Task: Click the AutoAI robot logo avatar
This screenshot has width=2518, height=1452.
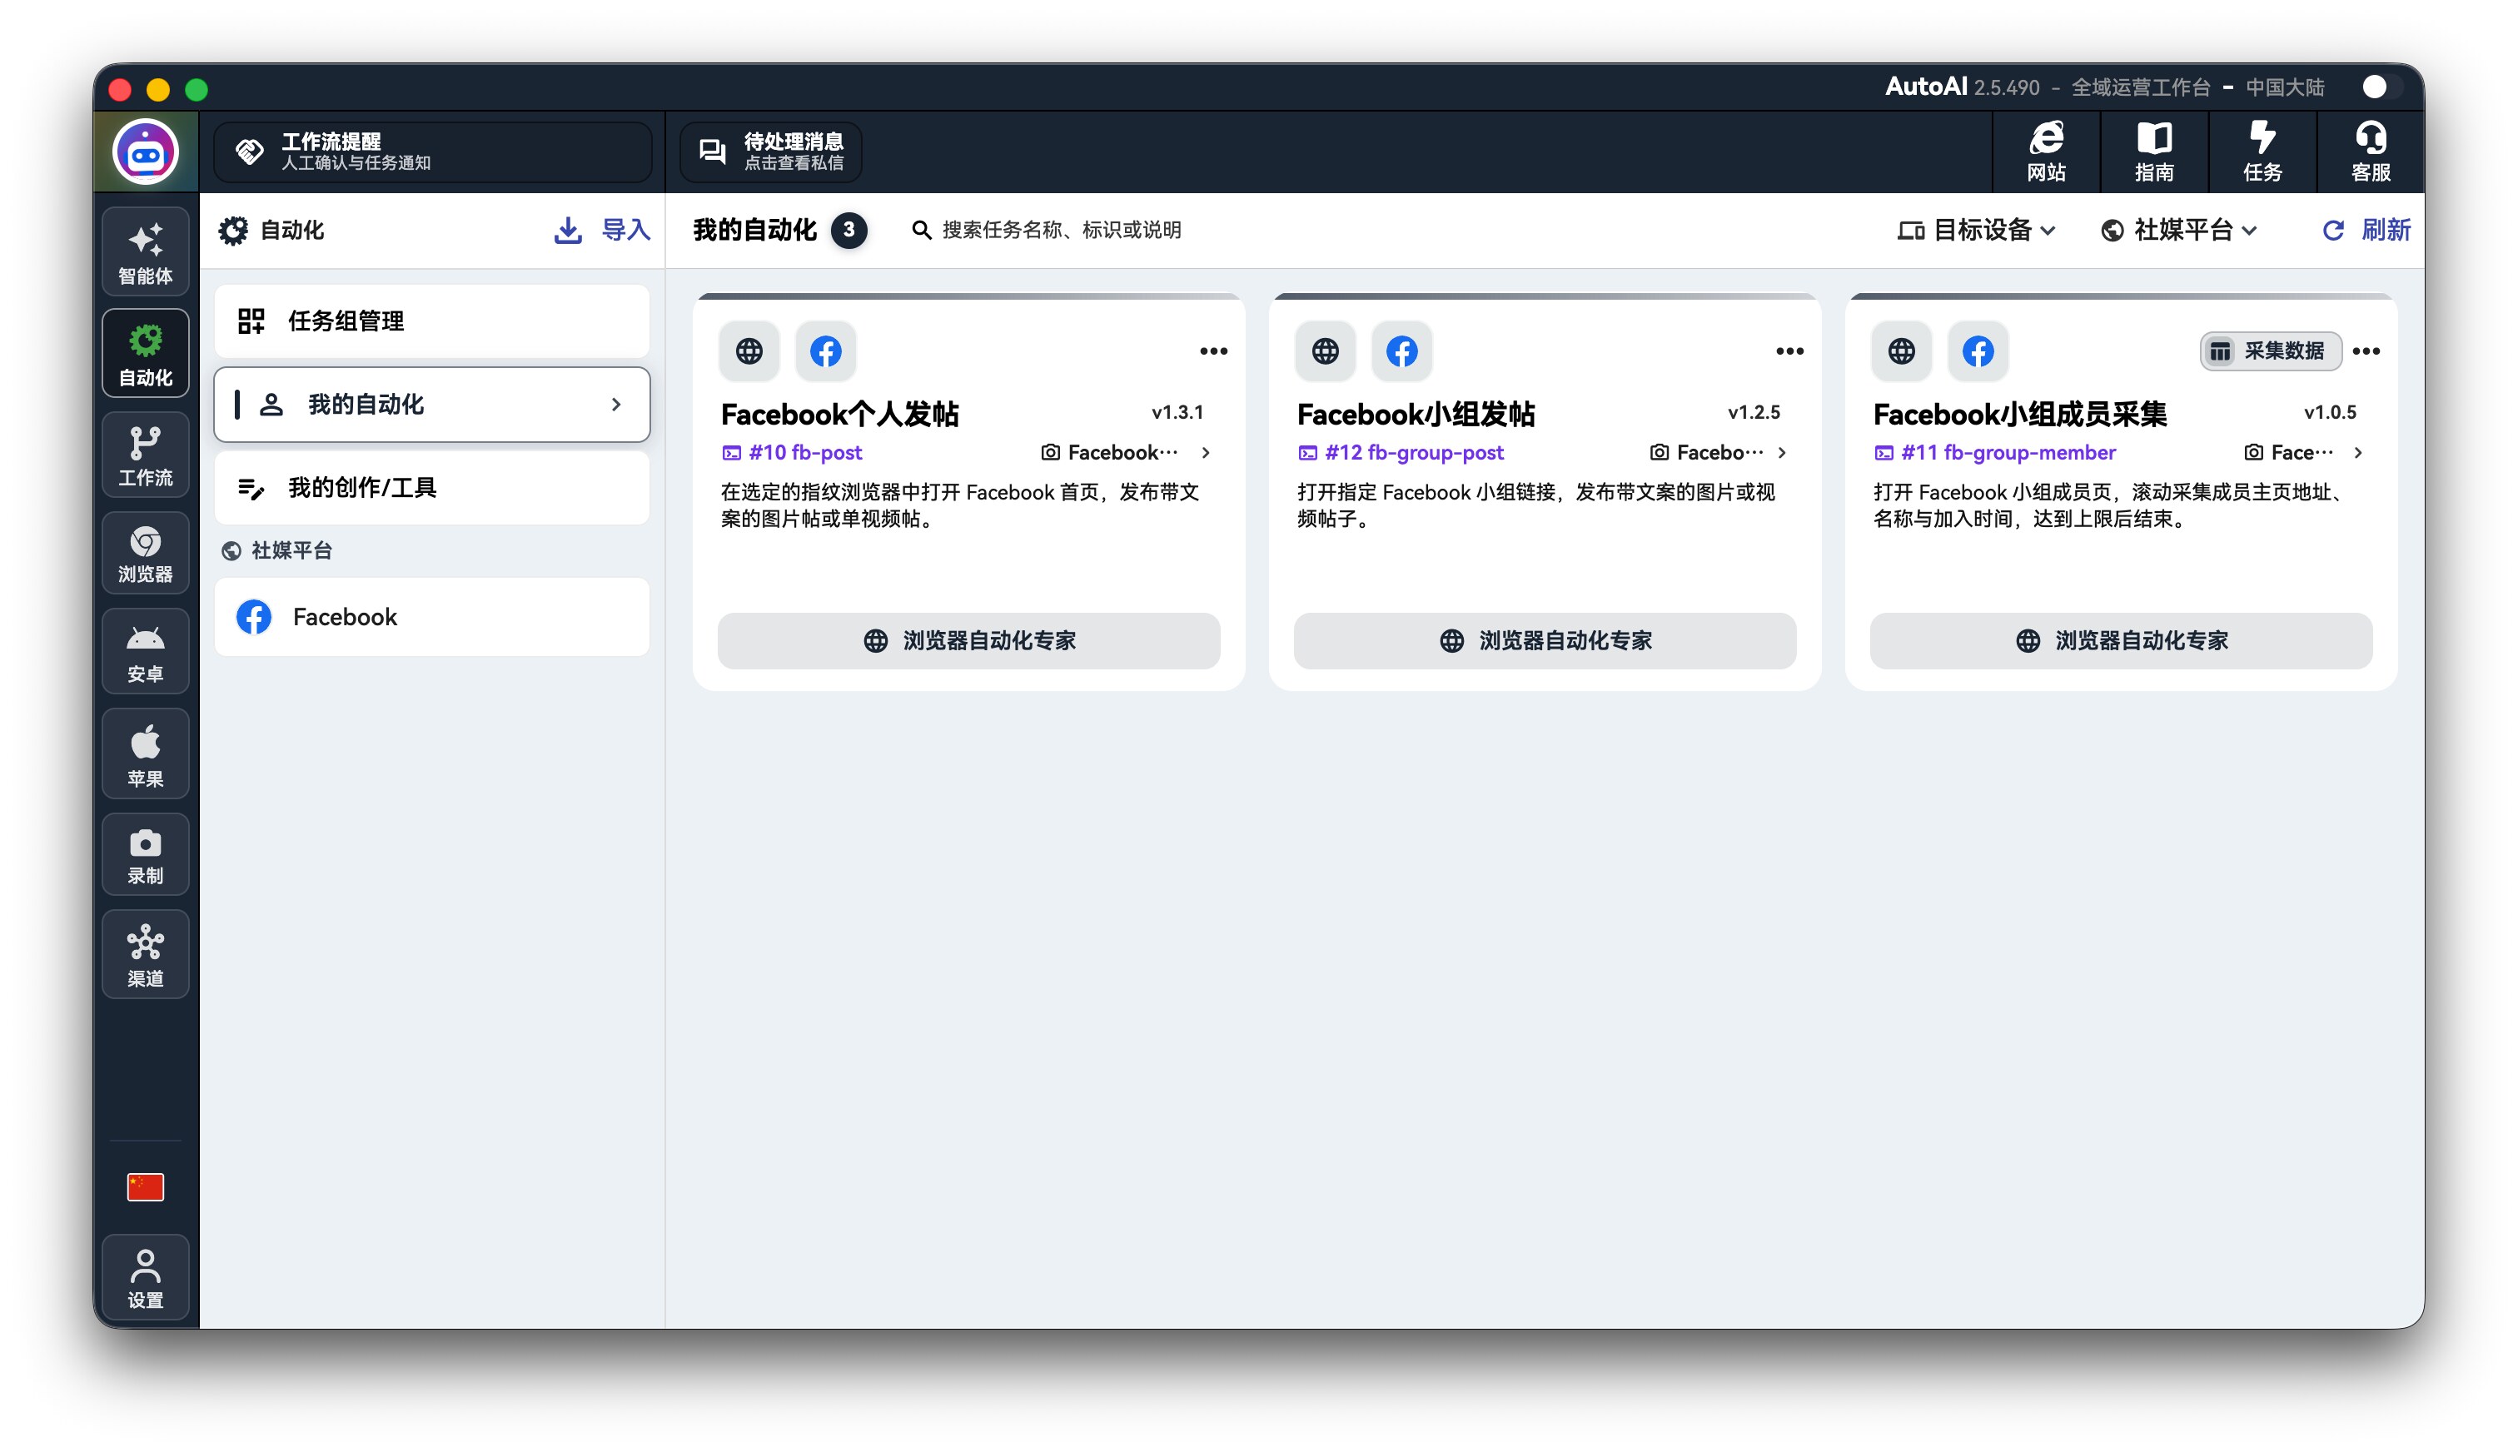Action: pos(146,152)
